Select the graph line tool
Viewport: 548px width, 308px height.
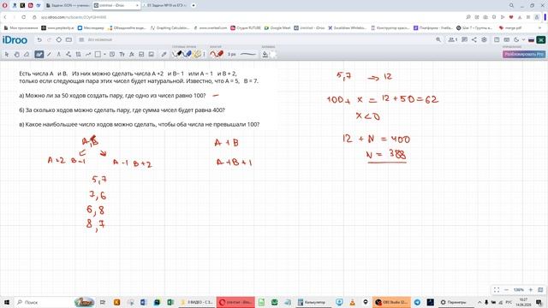point(88,54)
